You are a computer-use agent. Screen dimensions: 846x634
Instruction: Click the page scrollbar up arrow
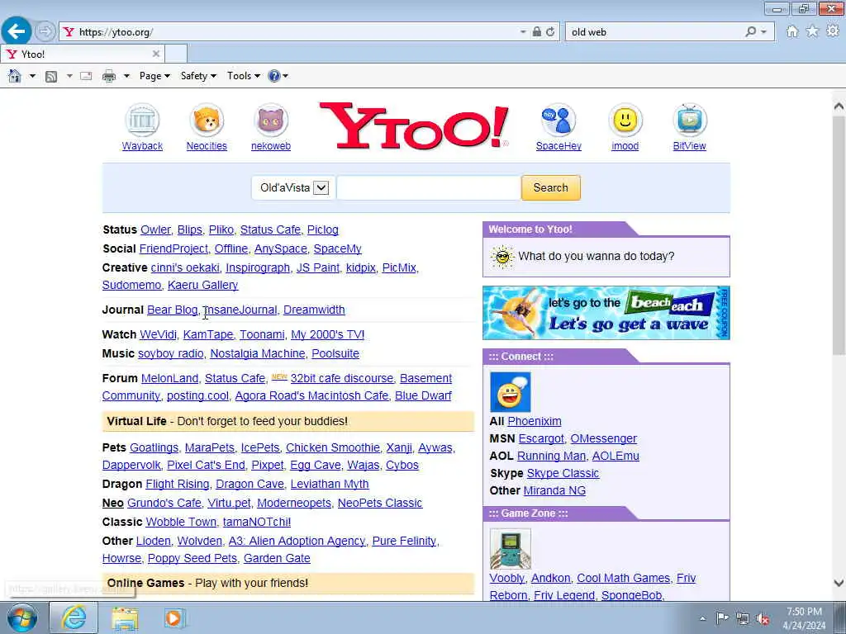pos(839,106)
